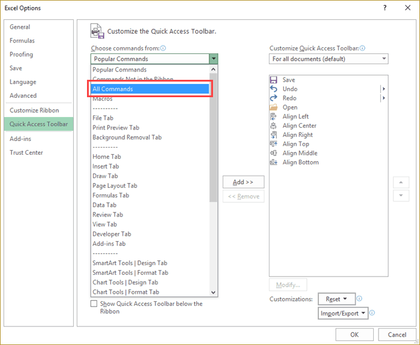The width and height of the screenshot is (420, 345).
Task: Choose Print Preview Tab entry
Action: click(x=150, y=127)
